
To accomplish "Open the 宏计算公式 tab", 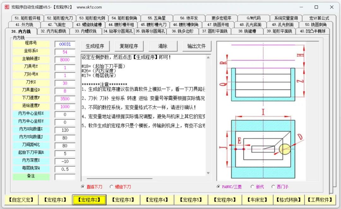I will 319,18.
